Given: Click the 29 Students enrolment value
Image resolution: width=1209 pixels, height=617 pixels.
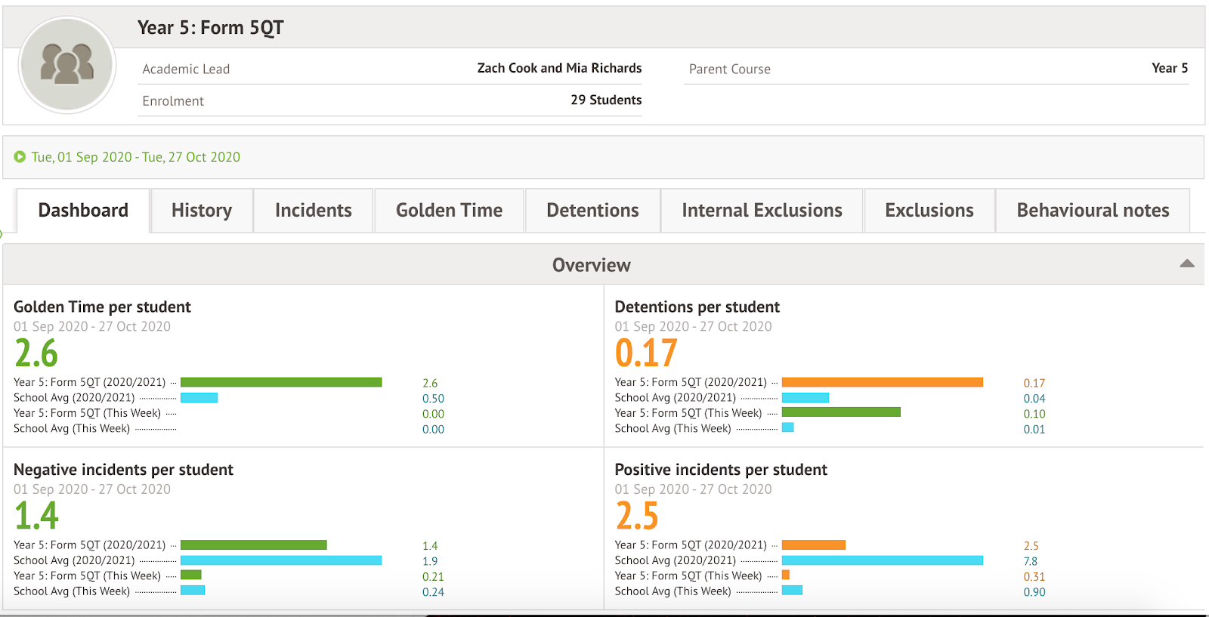Looking at the screenshot, I should point(606,100).
